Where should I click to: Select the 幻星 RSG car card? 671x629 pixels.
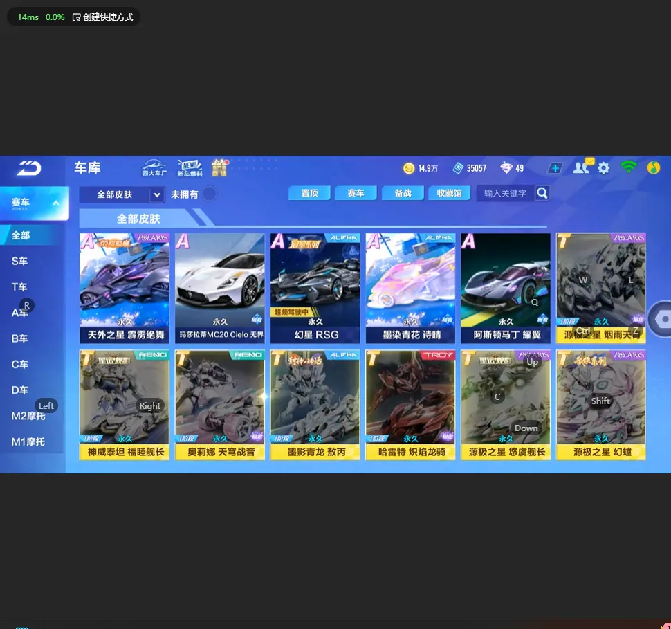tap(315, 288)
